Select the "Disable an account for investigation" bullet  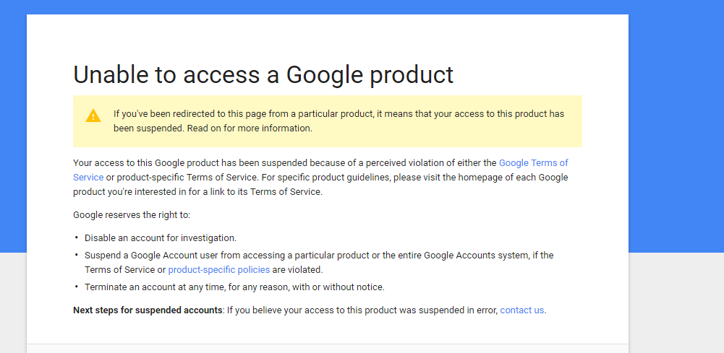(x=161, y=238)
